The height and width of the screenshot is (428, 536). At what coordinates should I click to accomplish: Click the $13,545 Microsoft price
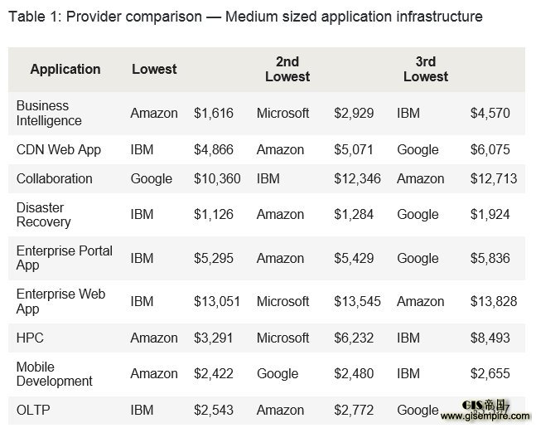click(357, 301)
